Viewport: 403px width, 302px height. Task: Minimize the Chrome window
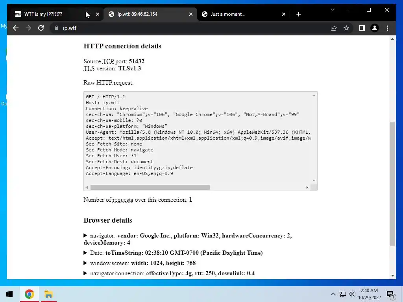tap(351, 10)
